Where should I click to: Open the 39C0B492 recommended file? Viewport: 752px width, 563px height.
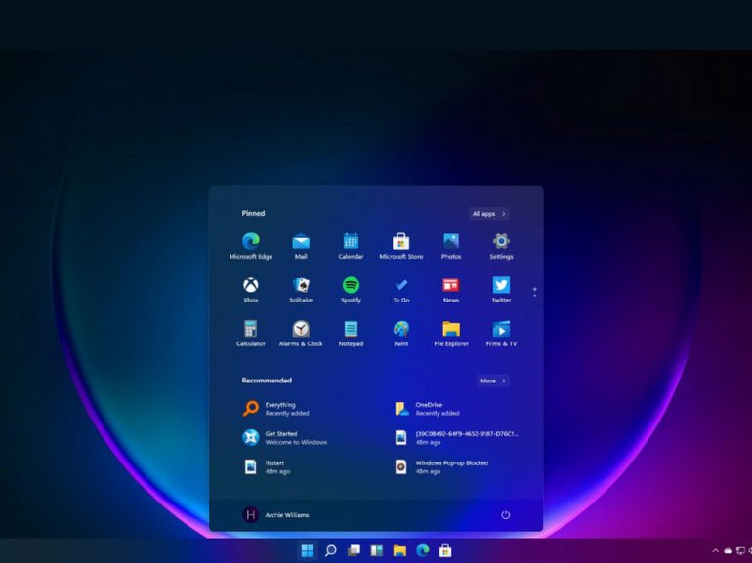[456, 438]
